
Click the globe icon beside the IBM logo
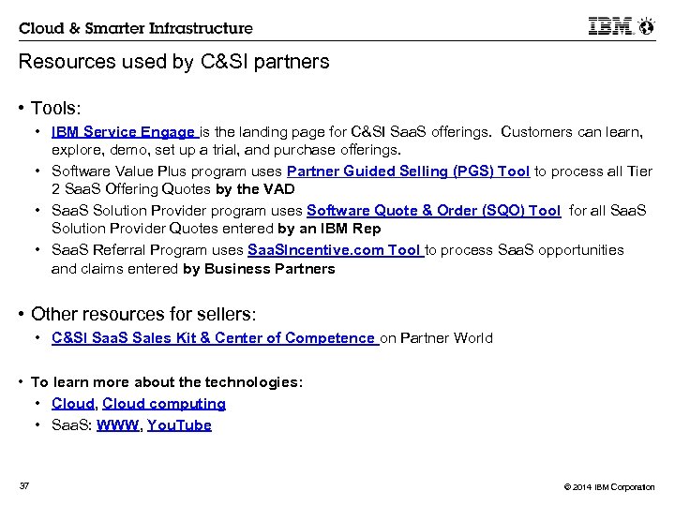point(646,27)
